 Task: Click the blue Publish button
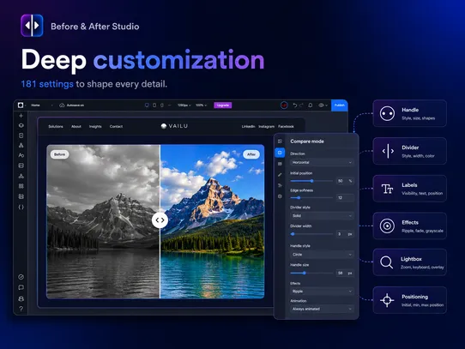click(x=340, y=105)
